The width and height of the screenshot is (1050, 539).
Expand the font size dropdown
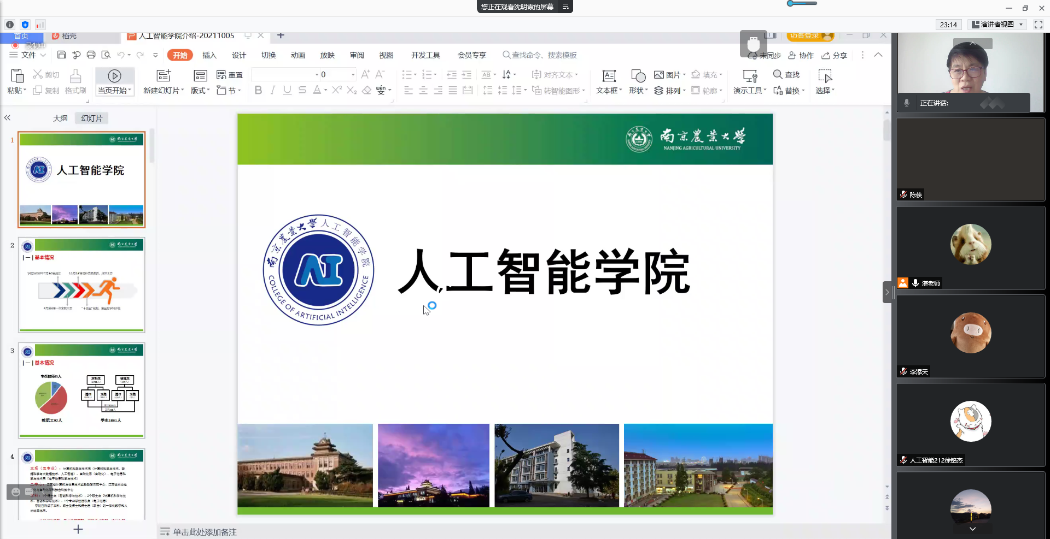(x=353, y=75)
